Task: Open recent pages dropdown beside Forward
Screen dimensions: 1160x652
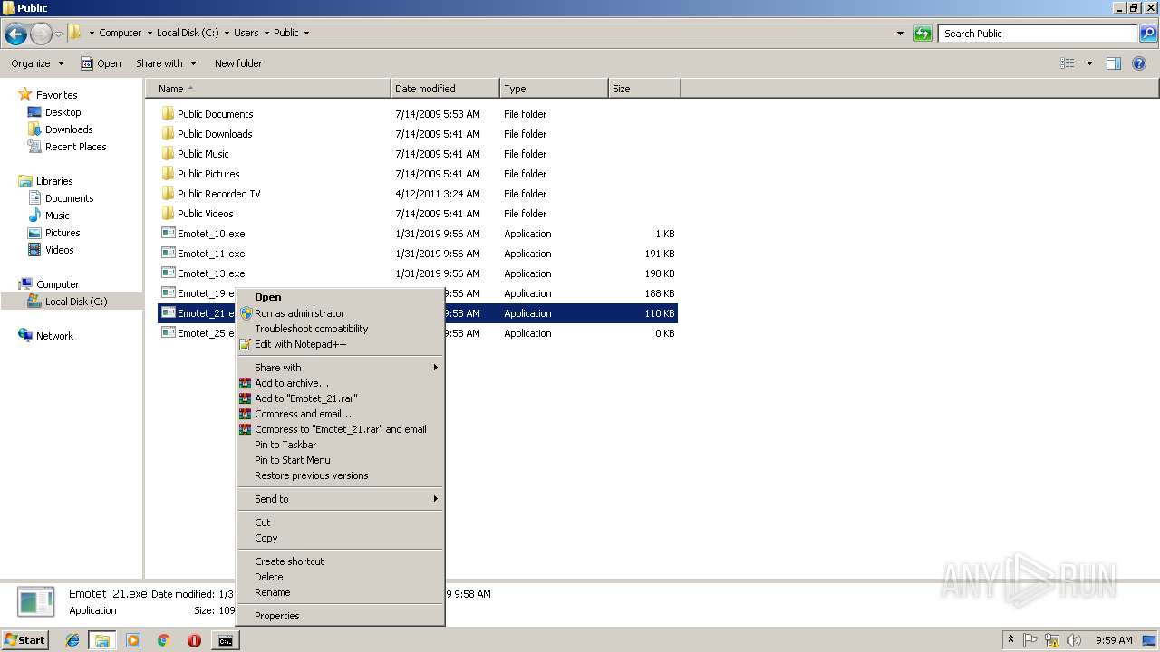Action: [58, 34]
